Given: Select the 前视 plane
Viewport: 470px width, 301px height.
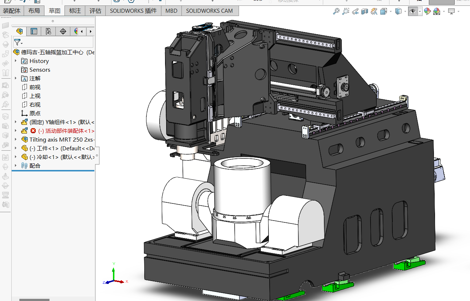Looking at the screenshot, I should [35, 87].
